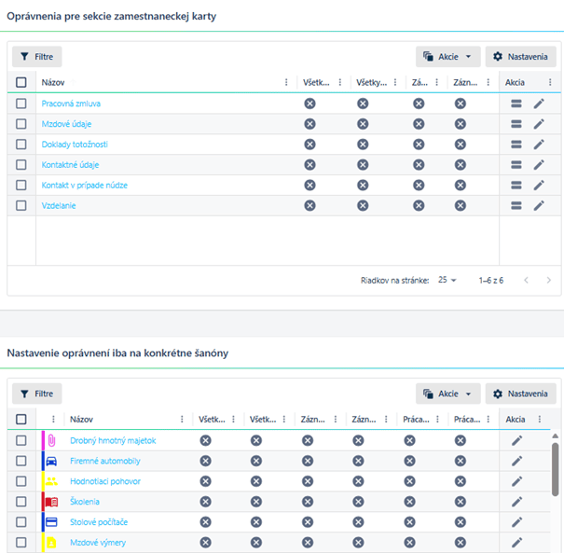Open Nastavenia for the lower table

point(521,394)
